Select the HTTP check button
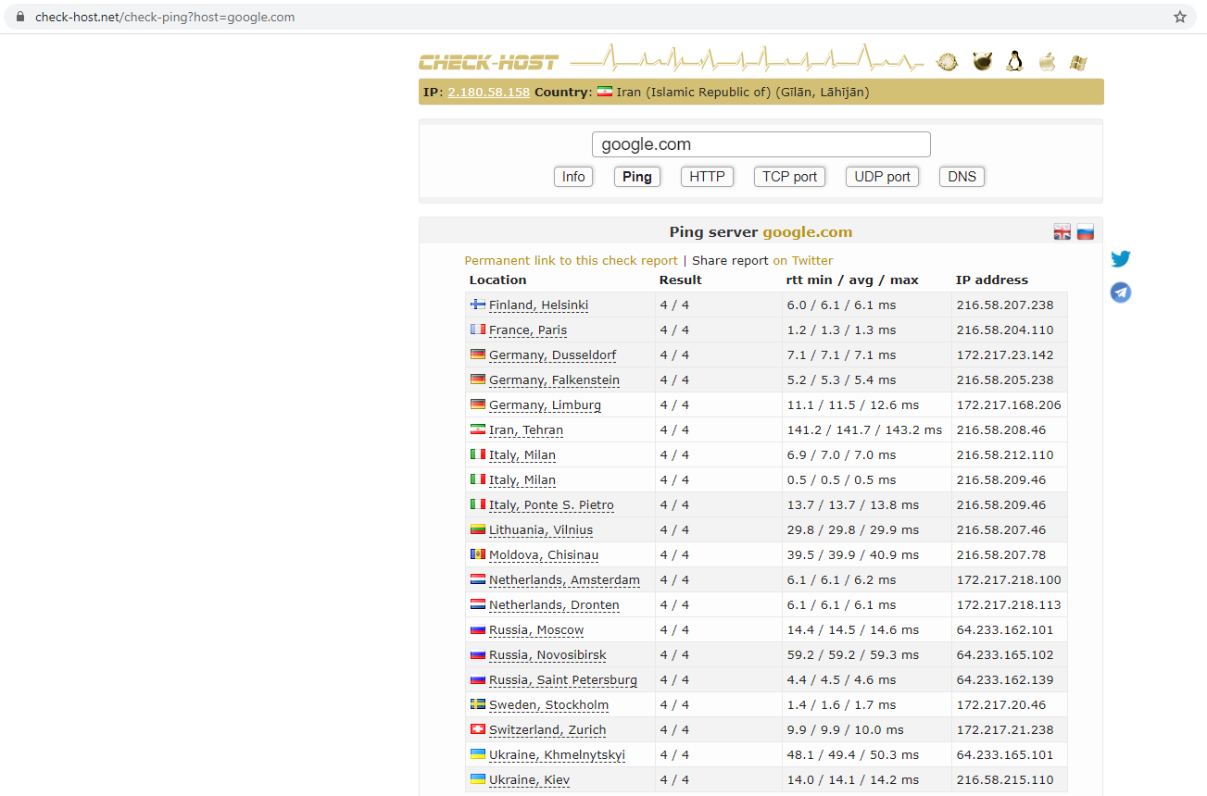1207x796 pixels. tap(707, 177)
